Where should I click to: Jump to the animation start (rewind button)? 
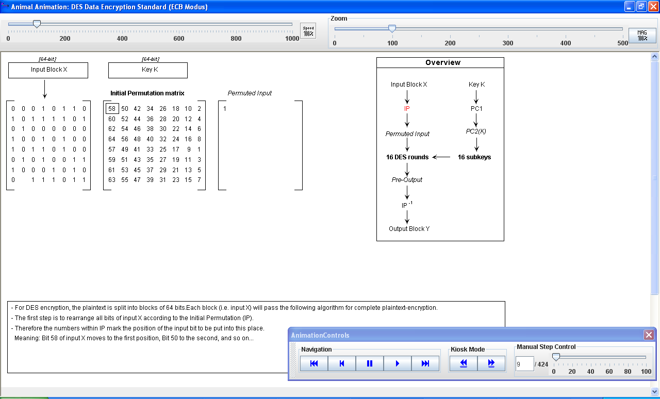tap(314, 363)
